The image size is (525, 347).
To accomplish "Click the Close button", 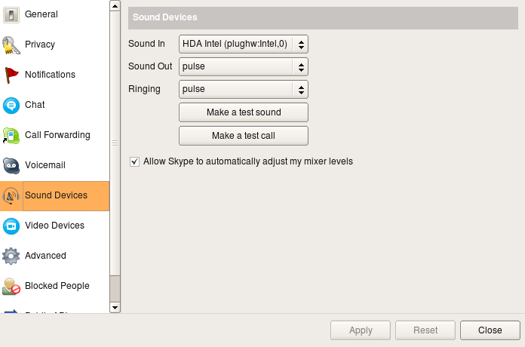I will tap(490, 330).
